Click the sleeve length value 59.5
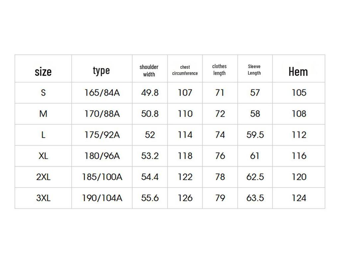The height and width of the screenshot is (255, 340). [255, 135]
